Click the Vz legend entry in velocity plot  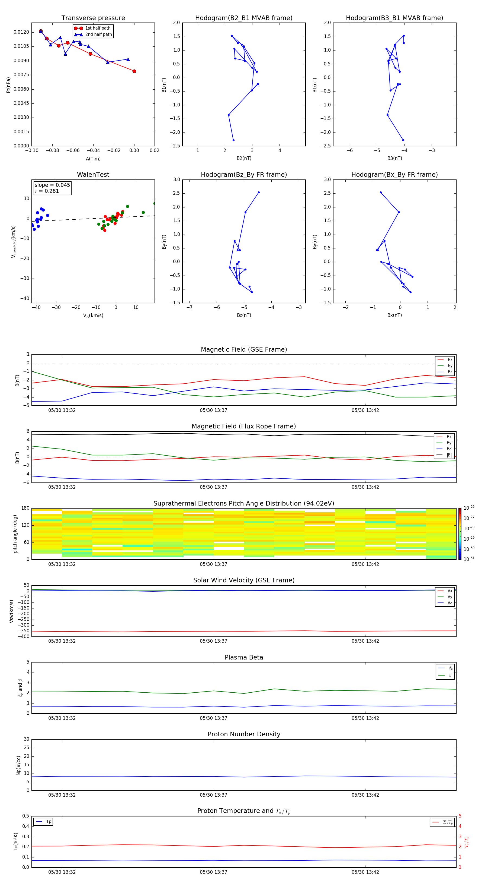(445, 603)
